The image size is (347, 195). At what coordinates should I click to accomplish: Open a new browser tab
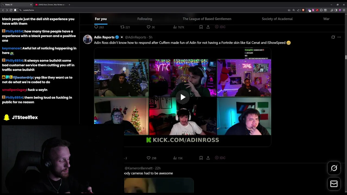(69, 5)
